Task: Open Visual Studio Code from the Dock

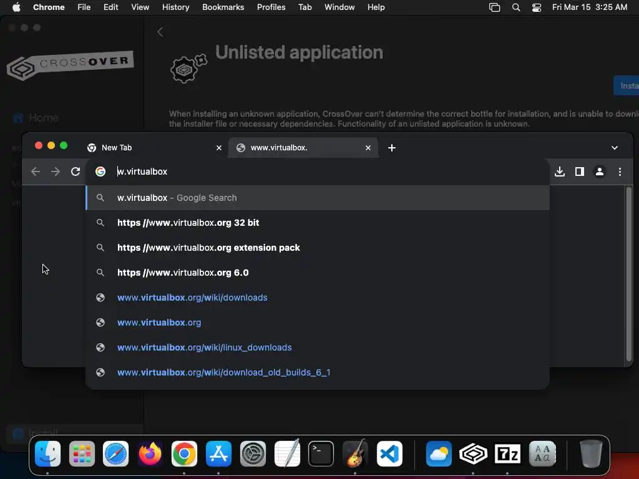Action: (x=389, y=453)
